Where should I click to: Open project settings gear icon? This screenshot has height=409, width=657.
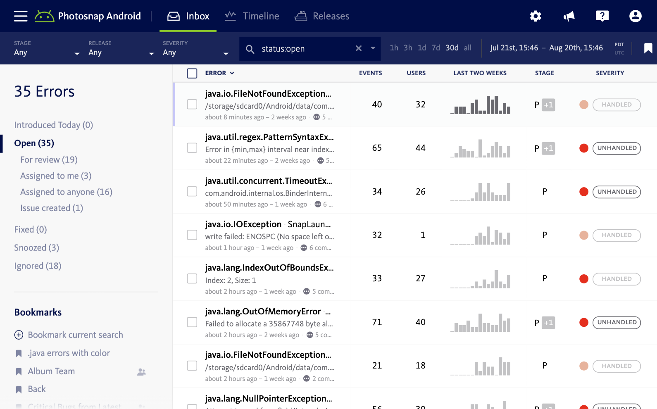[536, 16]
